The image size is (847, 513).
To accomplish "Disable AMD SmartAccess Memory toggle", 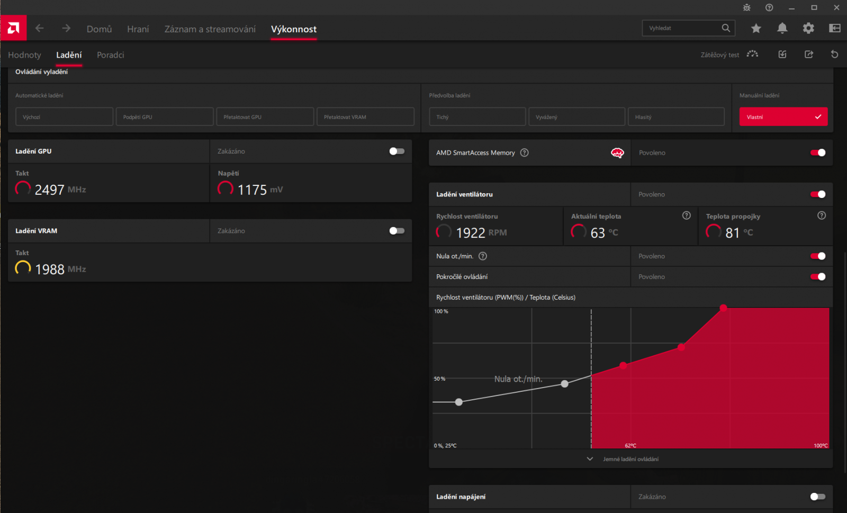I will point(818,152).
